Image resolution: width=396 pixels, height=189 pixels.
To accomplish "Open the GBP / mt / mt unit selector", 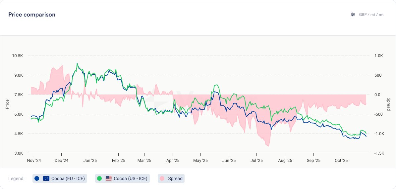I will pos(371,15).
